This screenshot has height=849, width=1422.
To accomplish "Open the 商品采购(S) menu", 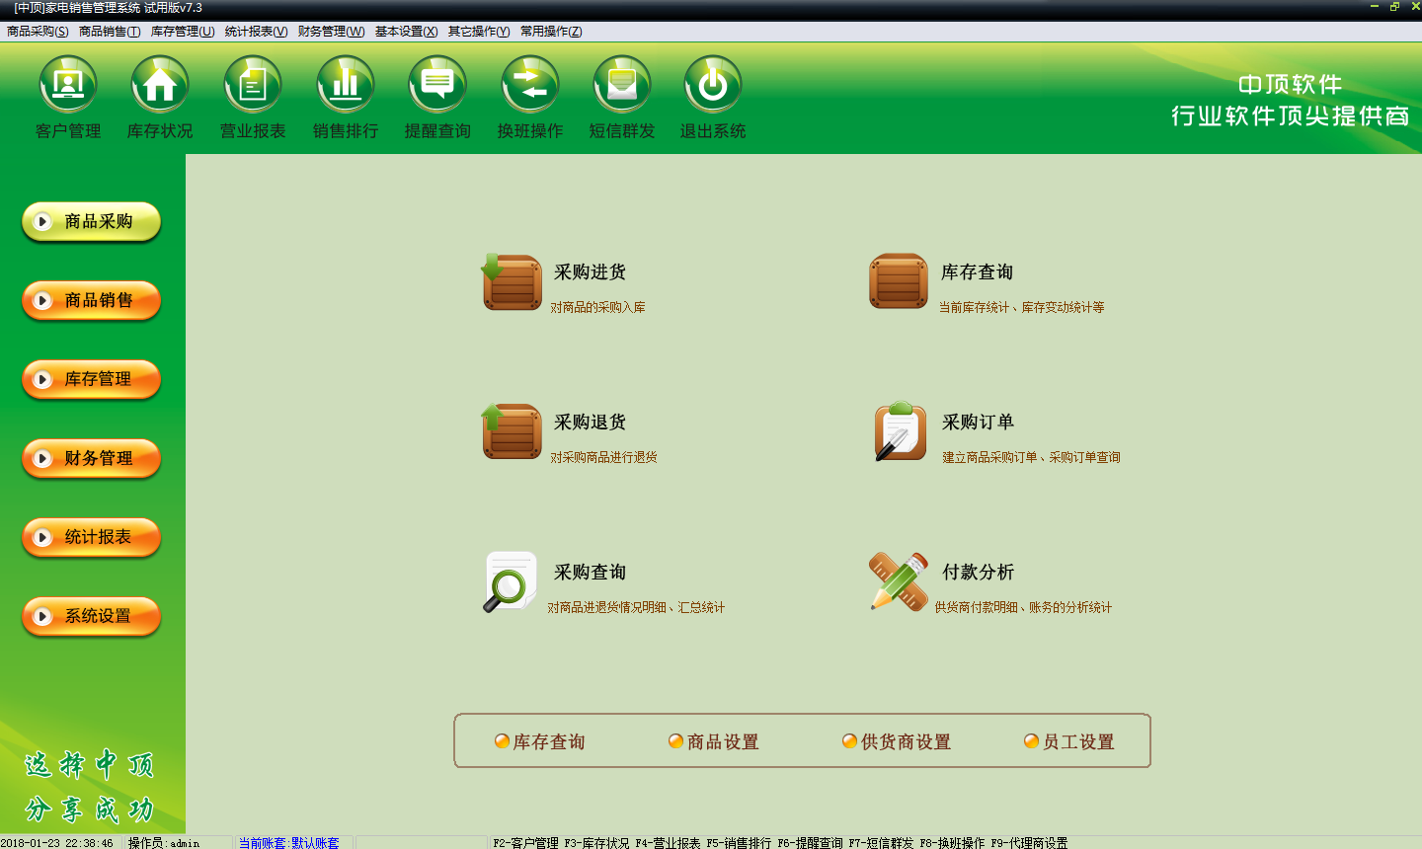I will 38,32.
